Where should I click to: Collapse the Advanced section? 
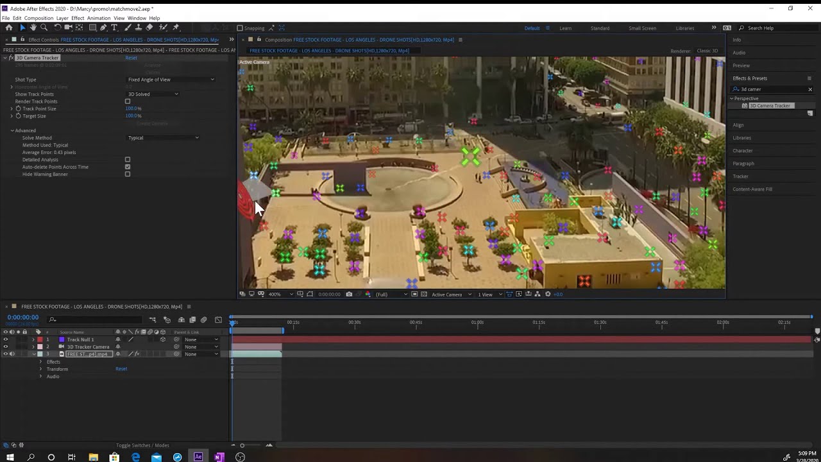(12, 131)
